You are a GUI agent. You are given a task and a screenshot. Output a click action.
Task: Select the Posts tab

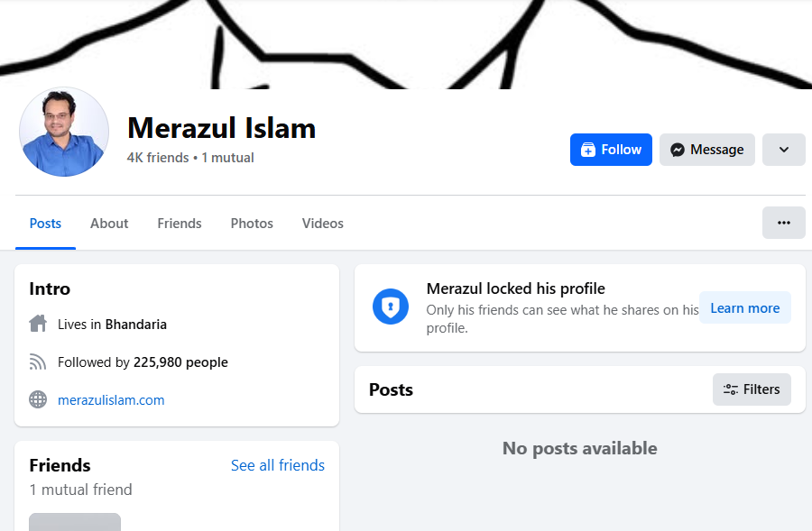pos(46,223)
